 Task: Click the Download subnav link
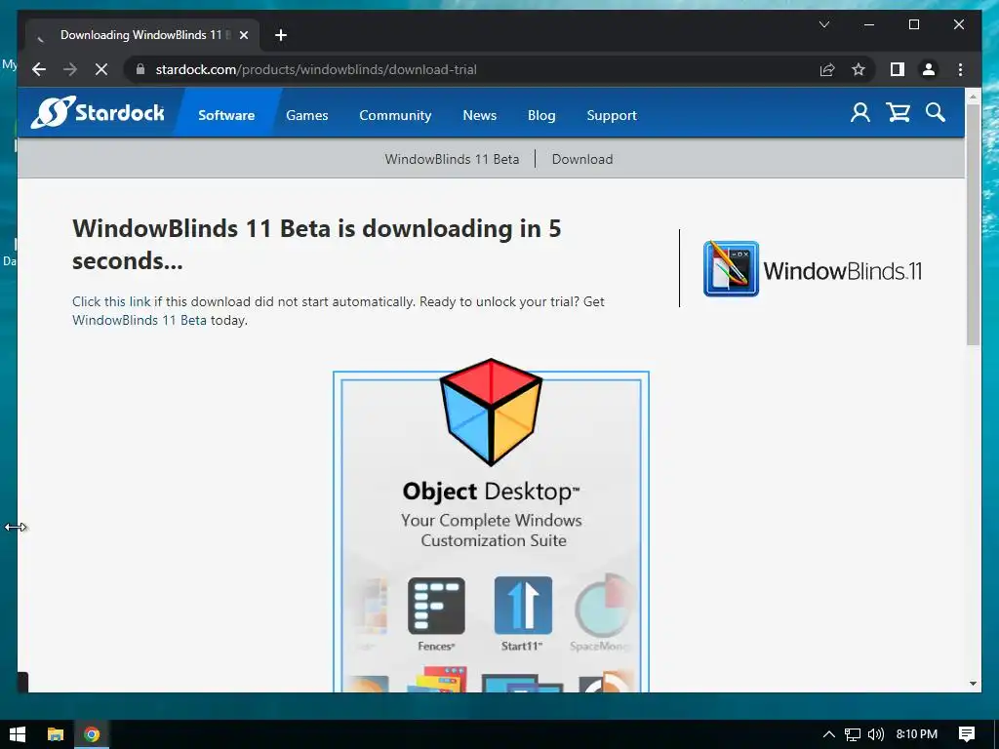[582, 159]
